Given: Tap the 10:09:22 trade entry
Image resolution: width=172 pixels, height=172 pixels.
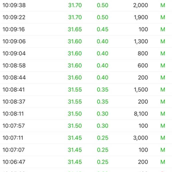Looking at the screenshot, I should click(x=86, y=17).
